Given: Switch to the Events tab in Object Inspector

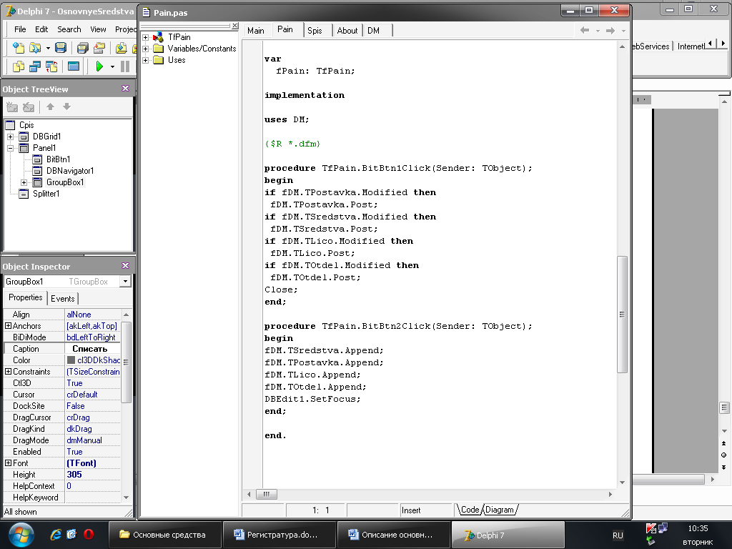Looking at the screenshot, I should (x=63, y=299).
